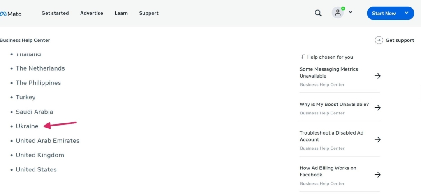Open the search magnifier icon
421x194 pixels.
pos(318,13)
